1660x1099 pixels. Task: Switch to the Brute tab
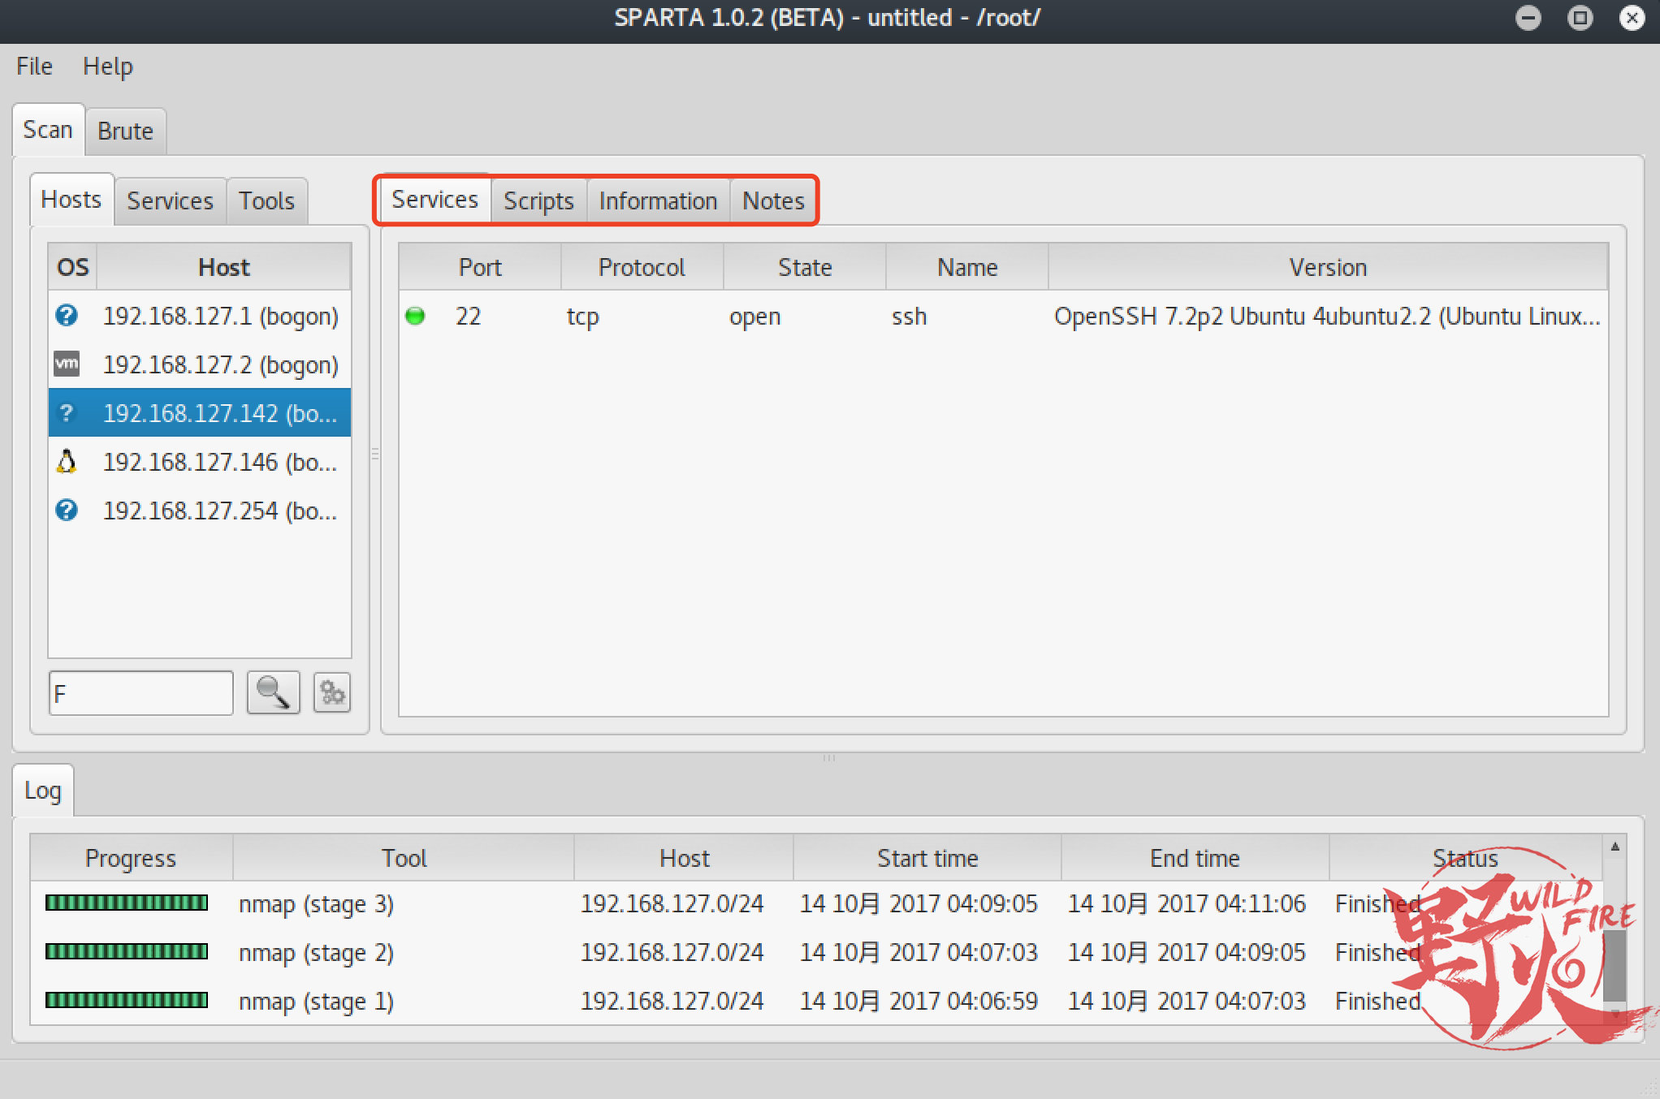125,131
